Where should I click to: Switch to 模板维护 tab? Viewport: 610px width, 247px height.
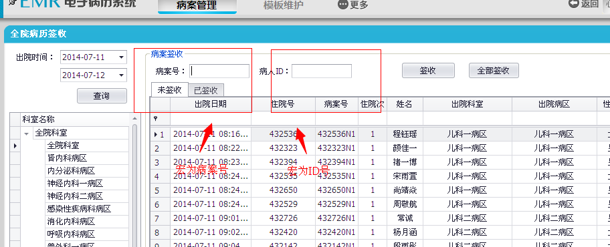coord(283,5)
